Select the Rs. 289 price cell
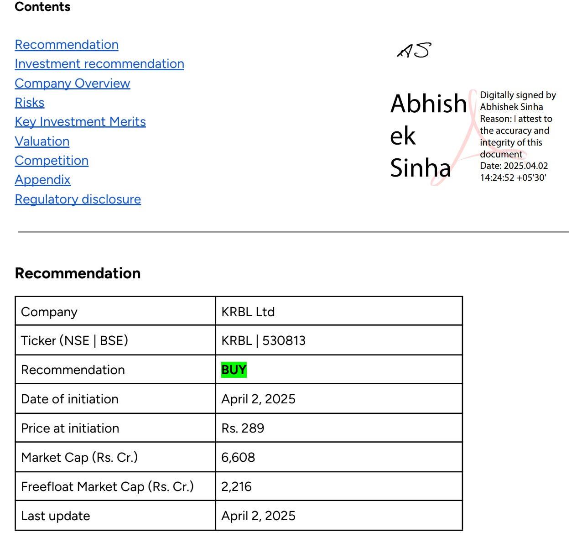The width and height of the screenshot is (582, 543). coord(243,428)
